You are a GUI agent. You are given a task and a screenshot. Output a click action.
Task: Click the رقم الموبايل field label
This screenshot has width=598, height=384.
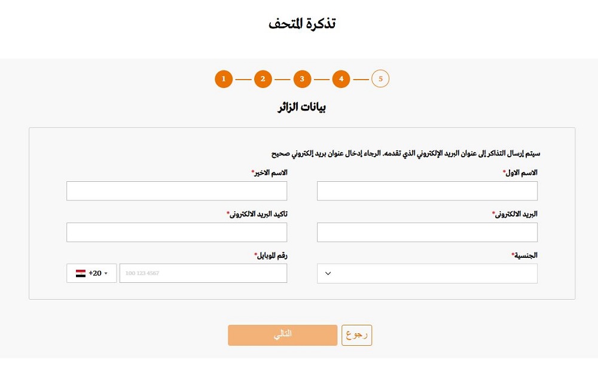271,255
